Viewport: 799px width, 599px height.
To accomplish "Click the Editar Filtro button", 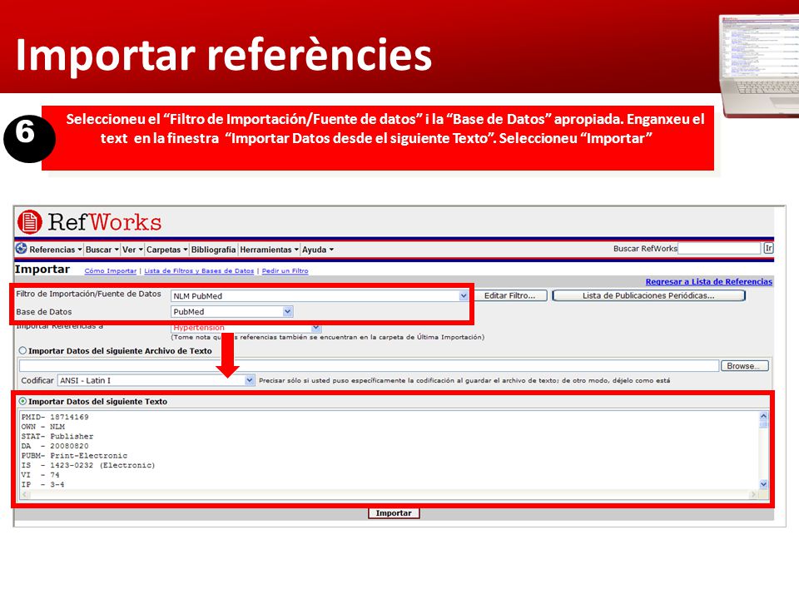I will 510,296.
